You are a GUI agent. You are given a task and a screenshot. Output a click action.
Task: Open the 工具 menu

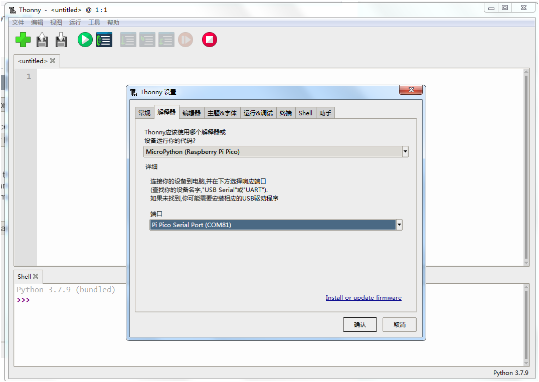click(x=94, y=23)
